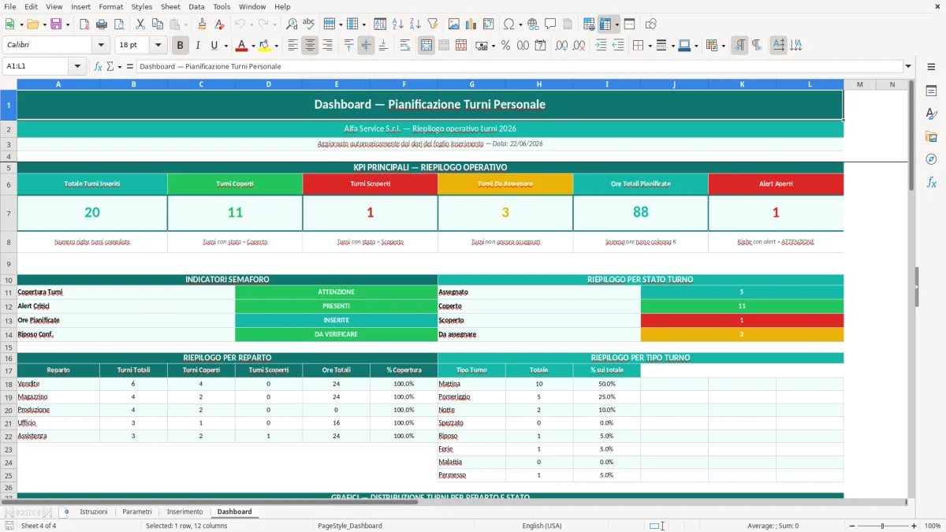Click Sort Descending icon
This screenshot has height=532, width=946.
click(415, 24)
